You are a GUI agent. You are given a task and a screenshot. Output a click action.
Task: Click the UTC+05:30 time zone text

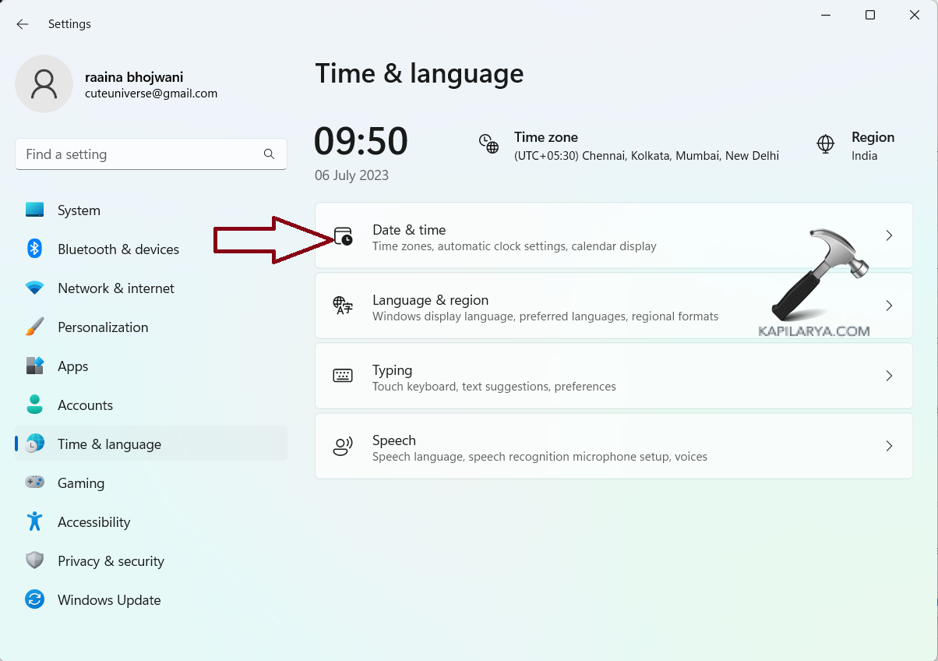(x=647, y=156)
